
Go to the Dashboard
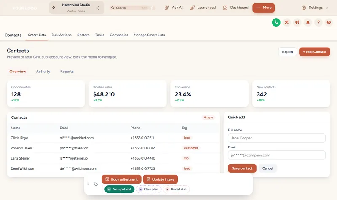point(236,8)
